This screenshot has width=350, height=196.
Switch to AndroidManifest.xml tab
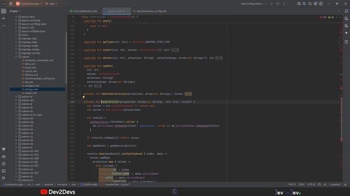click(84, 11)
